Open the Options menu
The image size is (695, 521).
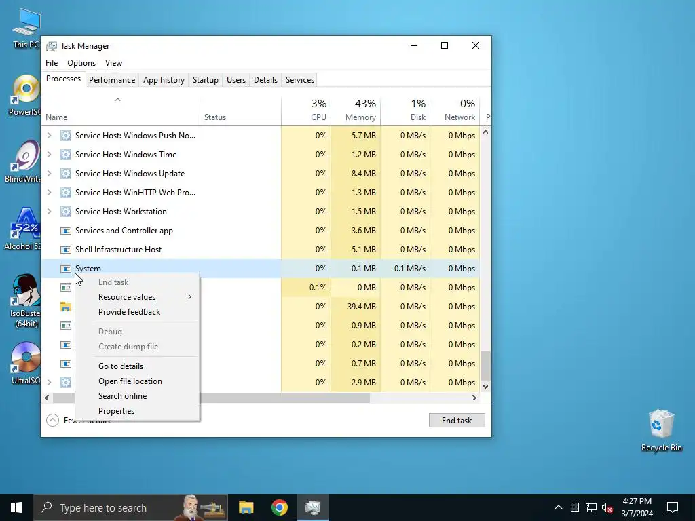(81, 63)
